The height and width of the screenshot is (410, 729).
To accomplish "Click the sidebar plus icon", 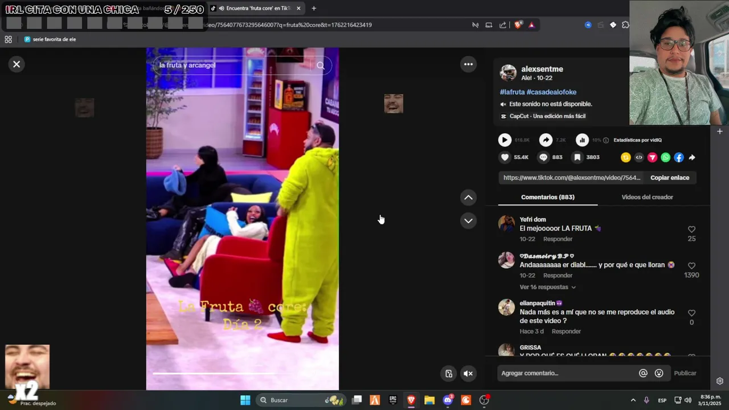I will click(720, 132).
